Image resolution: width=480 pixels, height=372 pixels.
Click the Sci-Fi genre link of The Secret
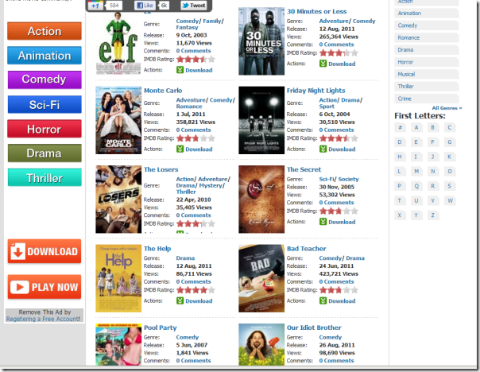coord(327,179)
